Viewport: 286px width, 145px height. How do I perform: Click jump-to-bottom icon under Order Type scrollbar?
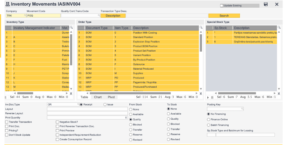click(201, 93)
